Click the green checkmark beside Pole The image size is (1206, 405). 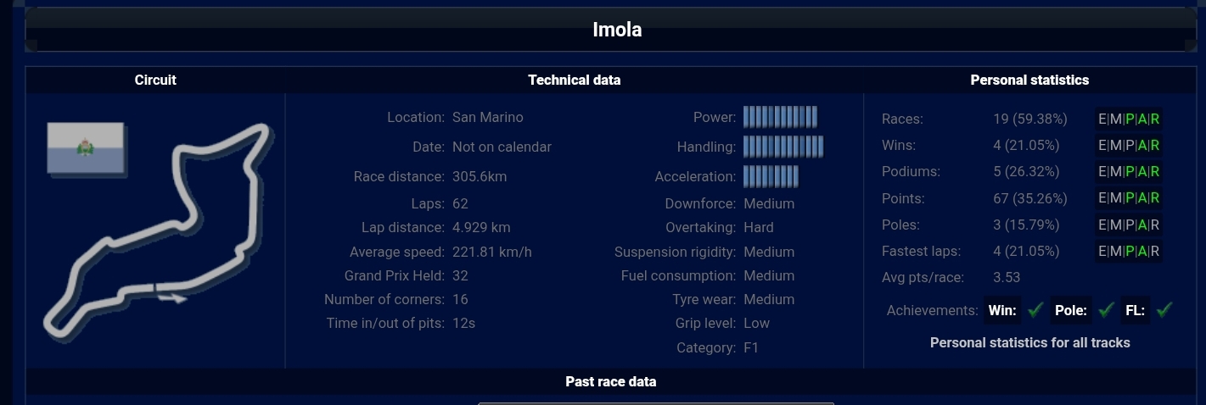1105,310
